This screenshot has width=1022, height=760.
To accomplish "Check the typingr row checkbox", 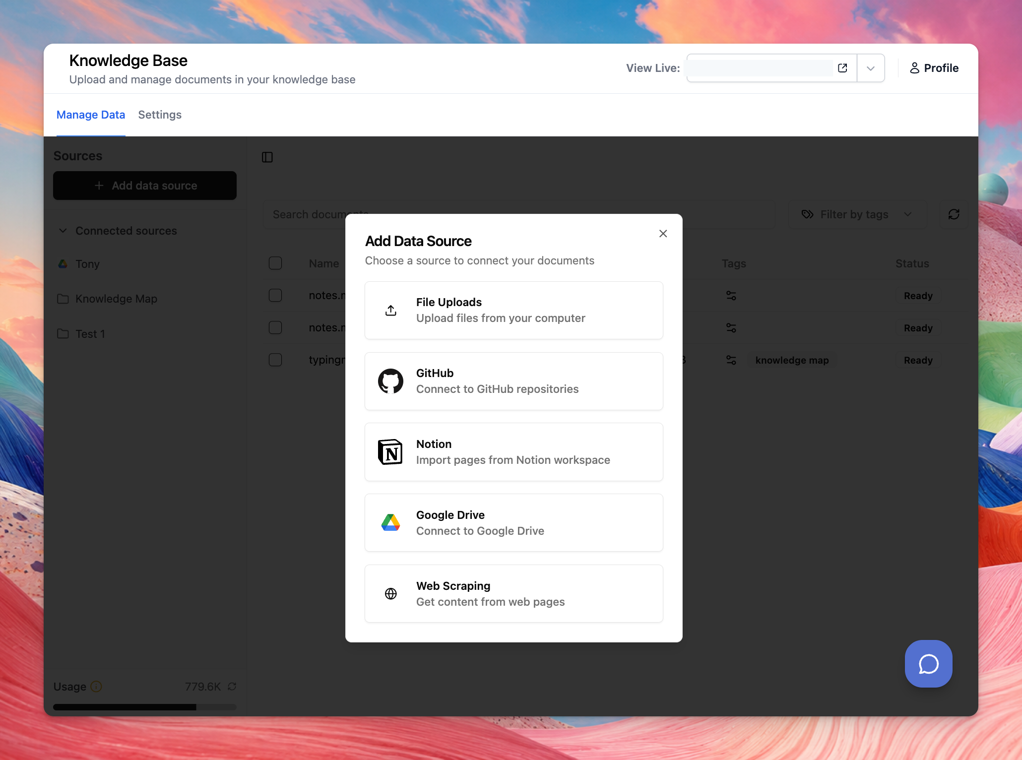I will coord(275,360).
